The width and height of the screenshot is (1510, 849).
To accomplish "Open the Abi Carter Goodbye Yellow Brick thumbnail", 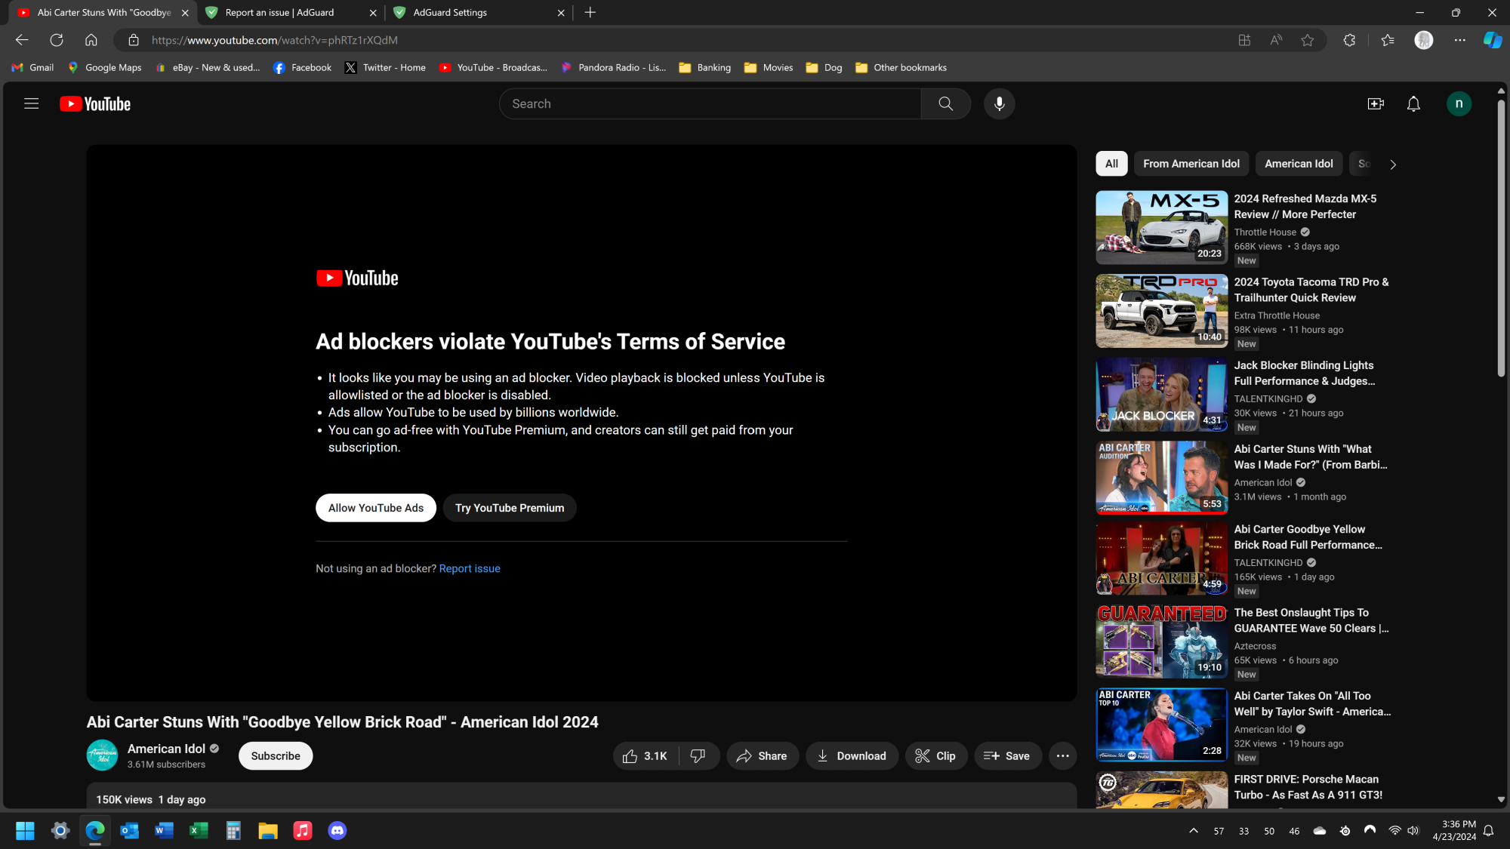I will 1160,558.
